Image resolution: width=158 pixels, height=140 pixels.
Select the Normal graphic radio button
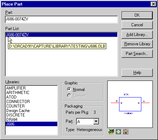[69, 89]
